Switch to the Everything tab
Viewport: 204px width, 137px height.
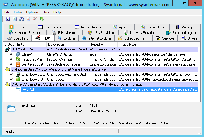[17, 38]
